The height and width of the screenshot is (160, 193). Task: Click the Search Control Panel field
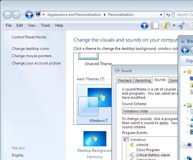(184, 15)
